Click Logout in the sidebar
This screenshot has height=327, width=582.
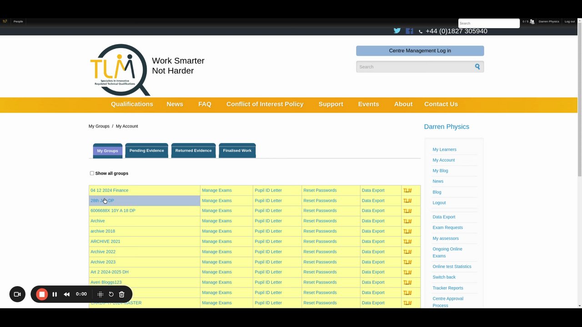coord(439,203)
